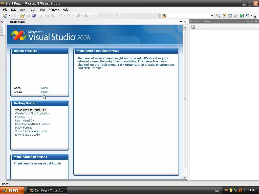The height and width of the screenshot is (194, 259).
Task: Open the Solution Platforms combo box
Action: point(140,16)
